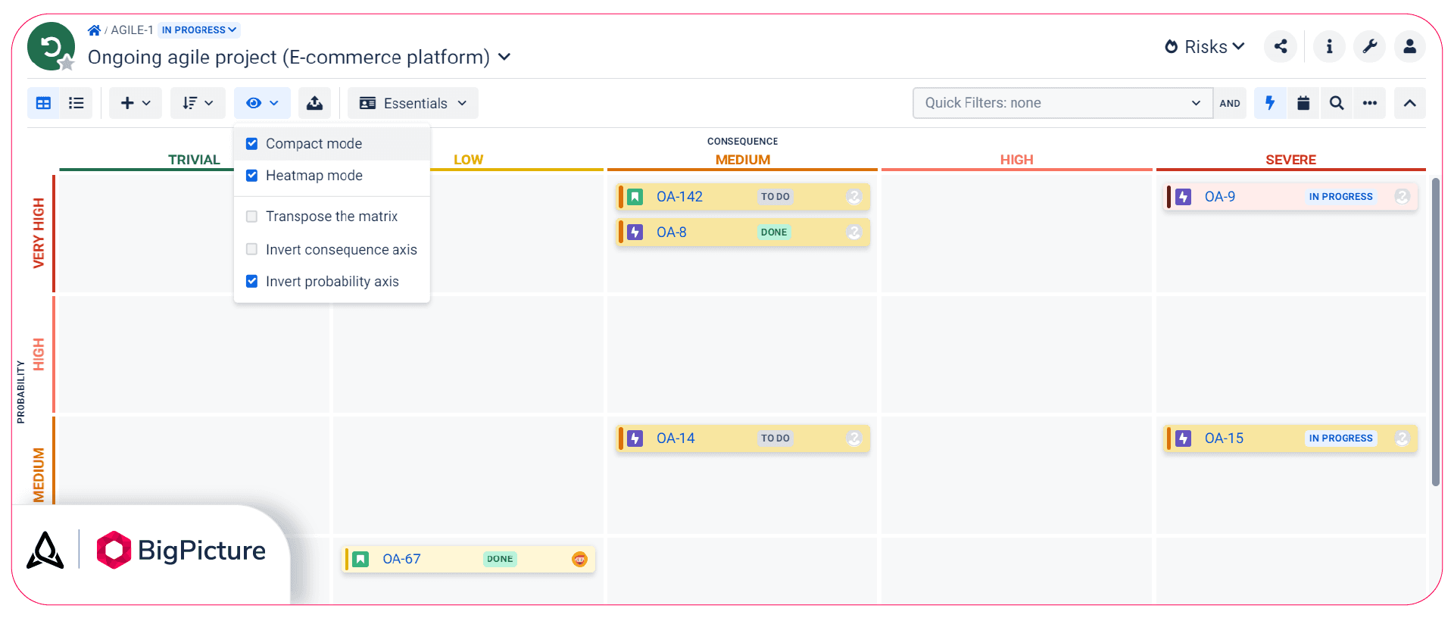Image resolution: width=1454 pixels, height=621 pixels.
Task: Switch to matrix grid view
Action: coord(43,103)
